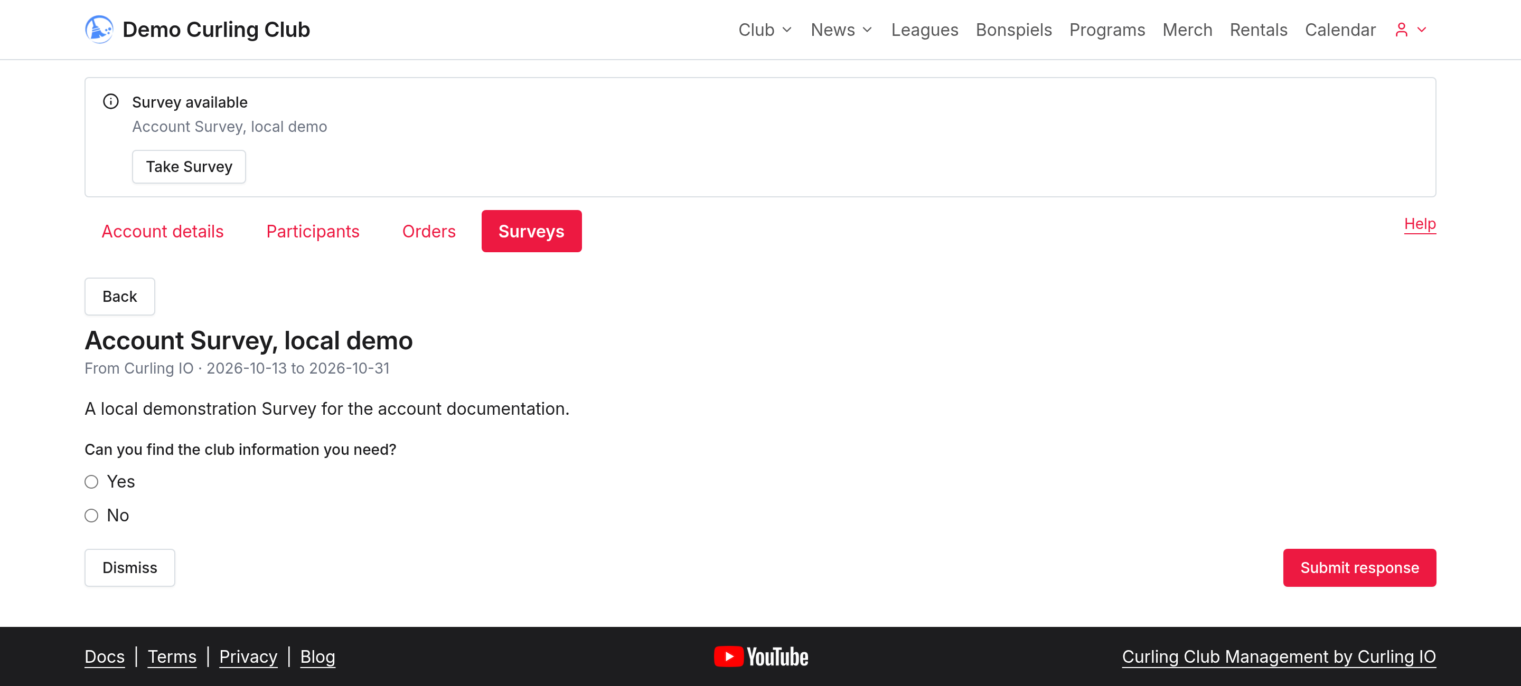Switch to the Orders tab

pyautogui.click(x=429, y=231)
